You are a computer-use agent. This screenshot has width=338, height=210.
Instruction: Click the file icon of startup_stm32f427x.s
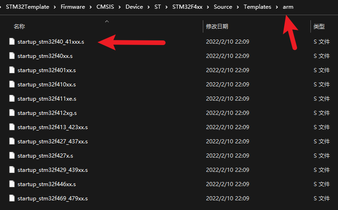coord(12,156)
